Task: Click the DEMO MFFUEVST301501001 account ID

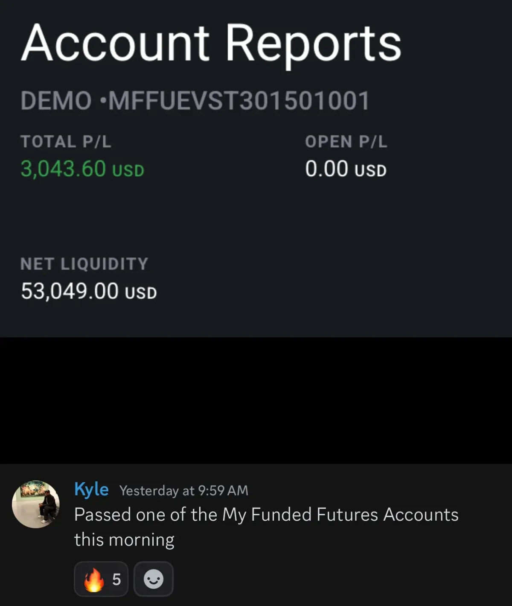Action: click(x=195, y=101)
